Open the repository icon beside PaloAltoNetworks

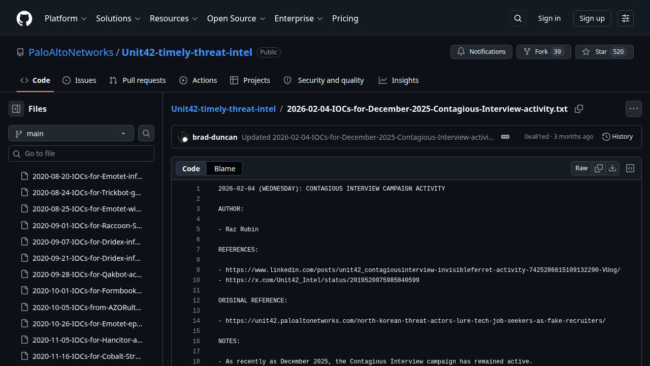(20, 52)
